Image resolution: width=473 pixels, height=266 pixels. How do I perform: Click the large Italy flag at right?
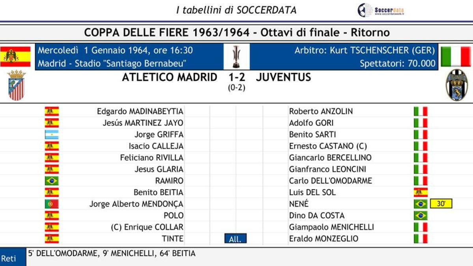(x=455, y=56)
